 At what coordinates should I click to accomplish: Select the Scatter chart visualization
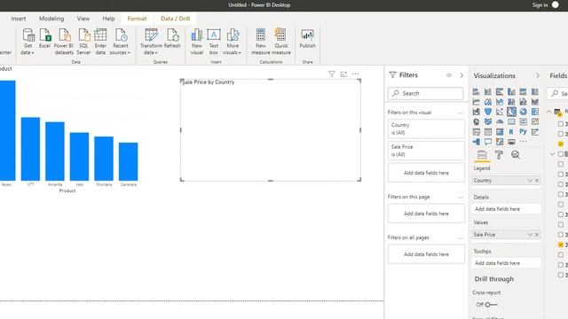500,112
